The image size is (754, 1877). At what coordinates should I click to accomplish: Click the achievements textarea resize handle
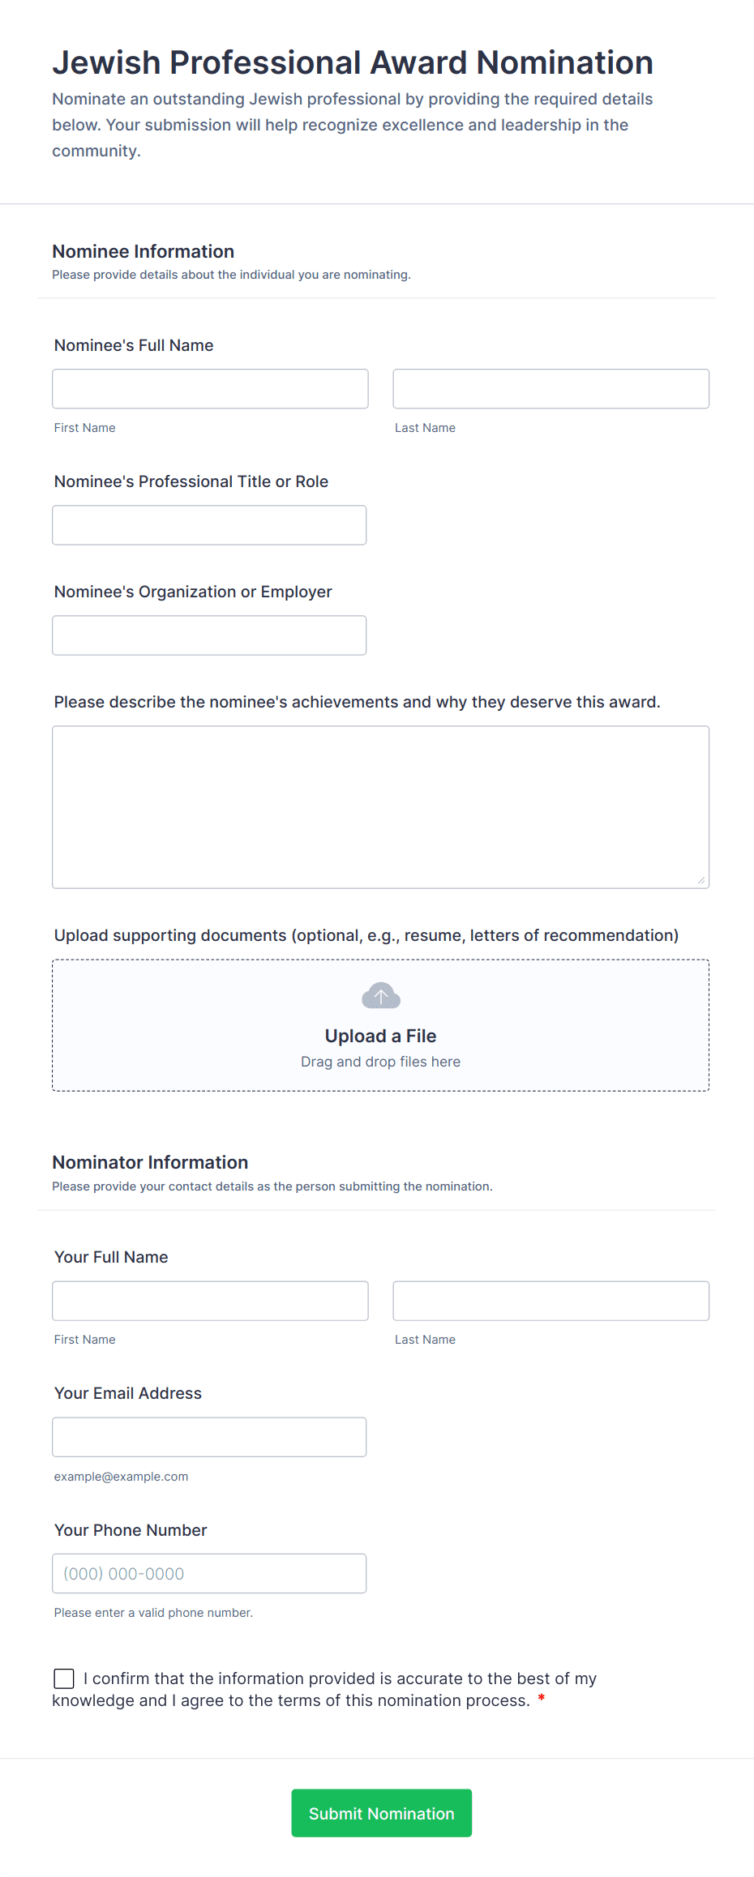[x=702, y=880]
